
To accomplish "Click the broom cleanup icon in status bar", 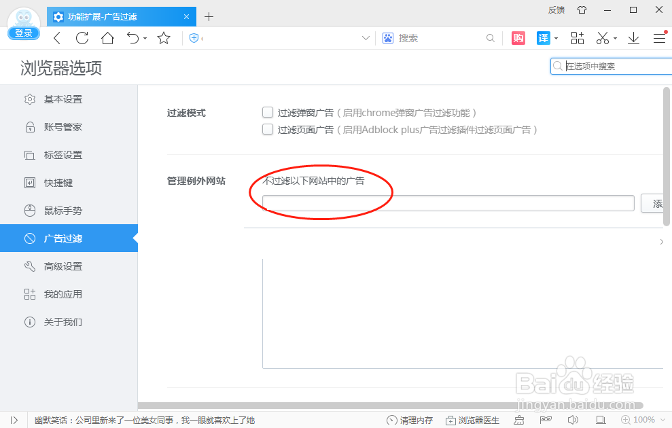I will pyautogui.click(x=519, y=420).
